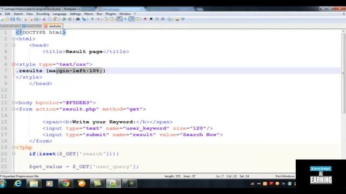This screenshot has width=346, height=194.
Task: Toggle the indent guide button
Action: point(131,19)
